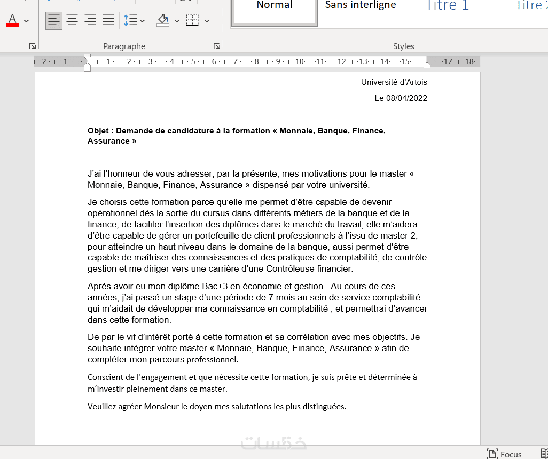Center the paragraph text
Viewport: 548px width, 459px height.
coord(72,20)
